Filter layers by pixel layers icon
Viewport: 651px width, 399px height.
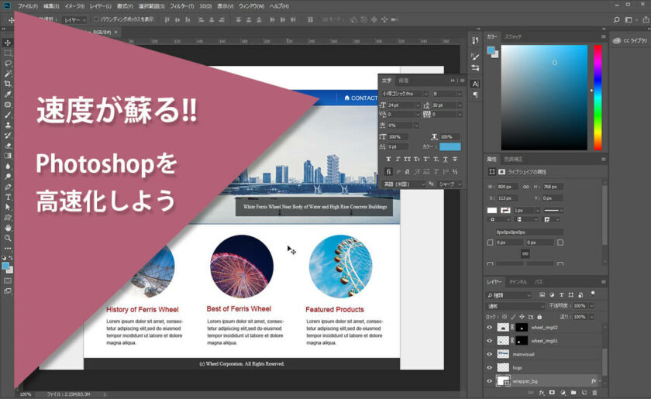(542, 294)
